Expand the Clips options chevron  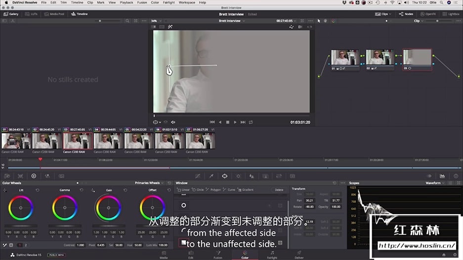390,14
